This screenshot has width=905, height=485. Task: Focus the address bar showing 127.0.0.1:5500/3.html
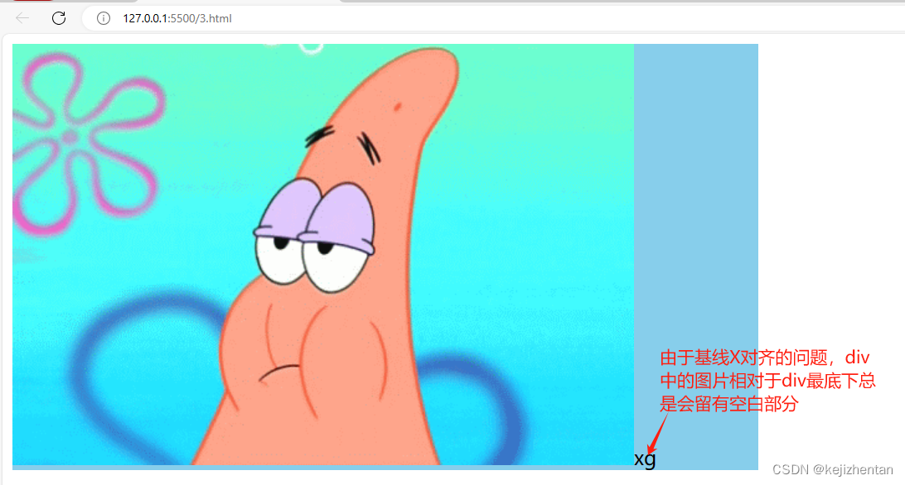(x=493, y=18)
